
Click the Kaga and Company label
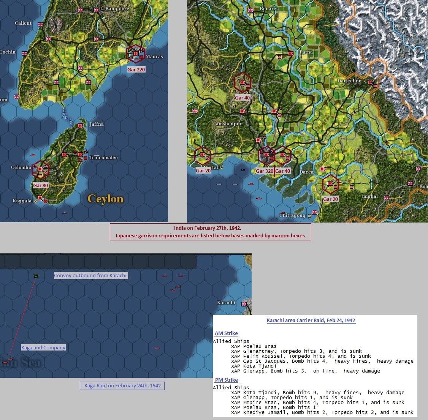click(x=43, y=347)
